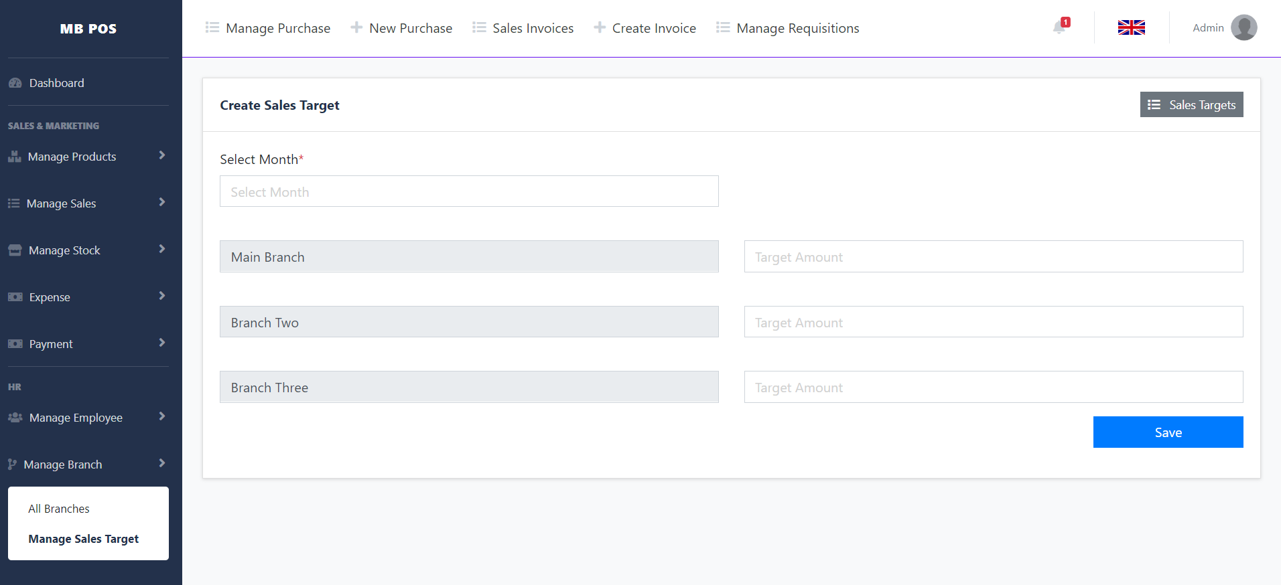Viewport: 1281px width, 585px height.
Task: Click the Manage Products boxes icon
Action: 15,157
